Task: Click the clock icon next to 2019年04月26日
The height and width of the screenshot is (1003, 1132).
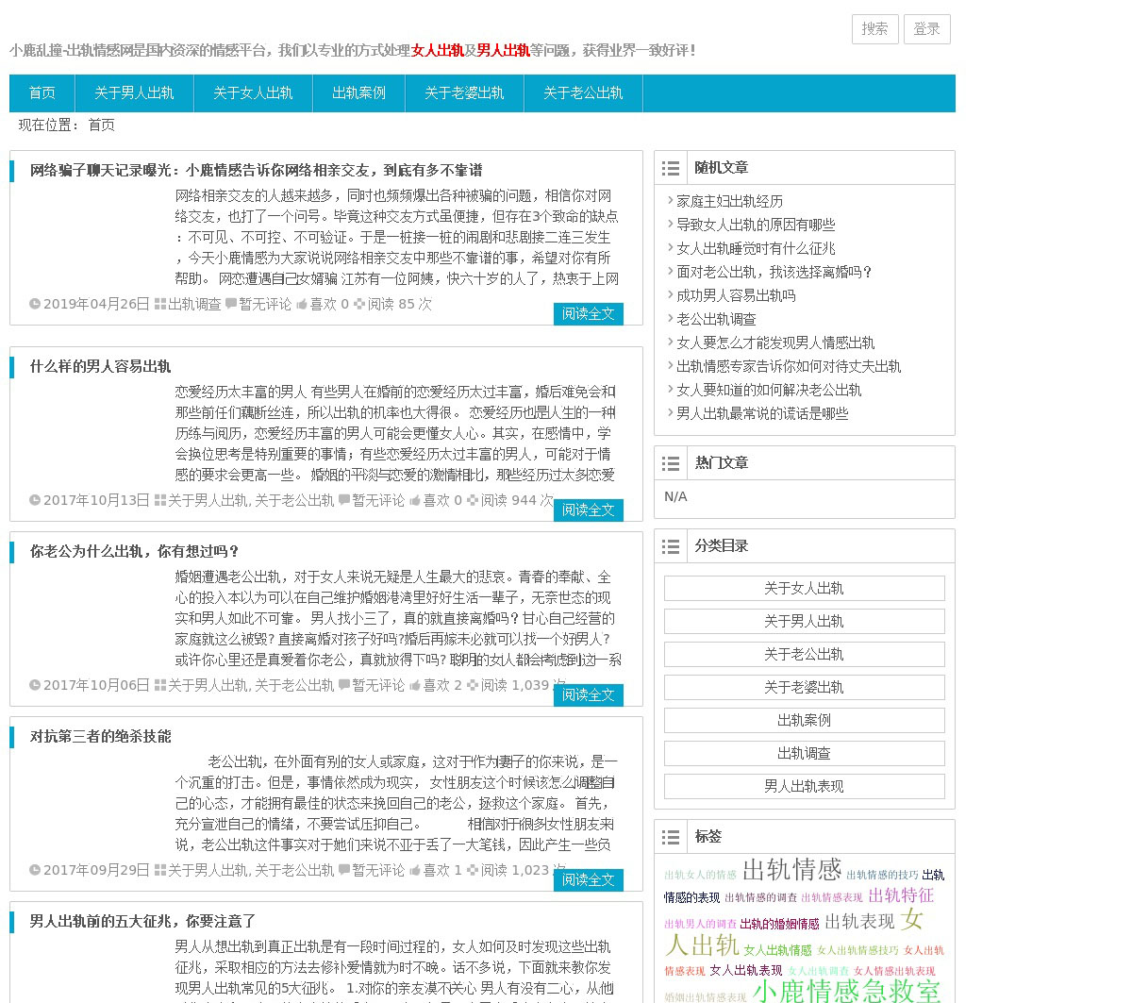Action: tap(35, 304)
